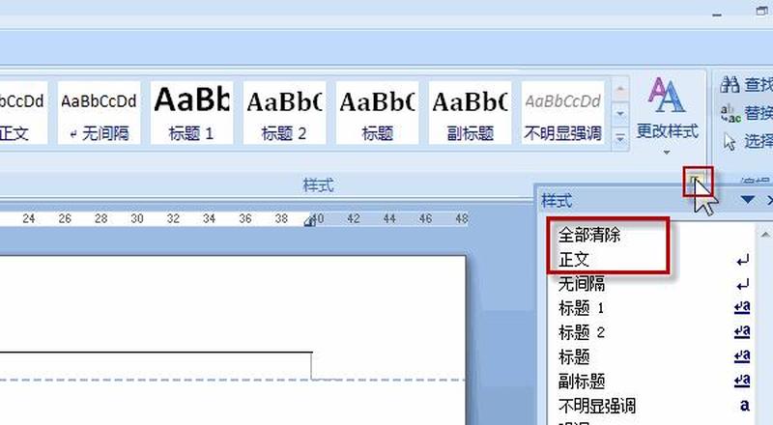The height and width of the screenshot is (425, 773).
Task: Apply the 标题 2 gallery style
Action: pos(284,113)
